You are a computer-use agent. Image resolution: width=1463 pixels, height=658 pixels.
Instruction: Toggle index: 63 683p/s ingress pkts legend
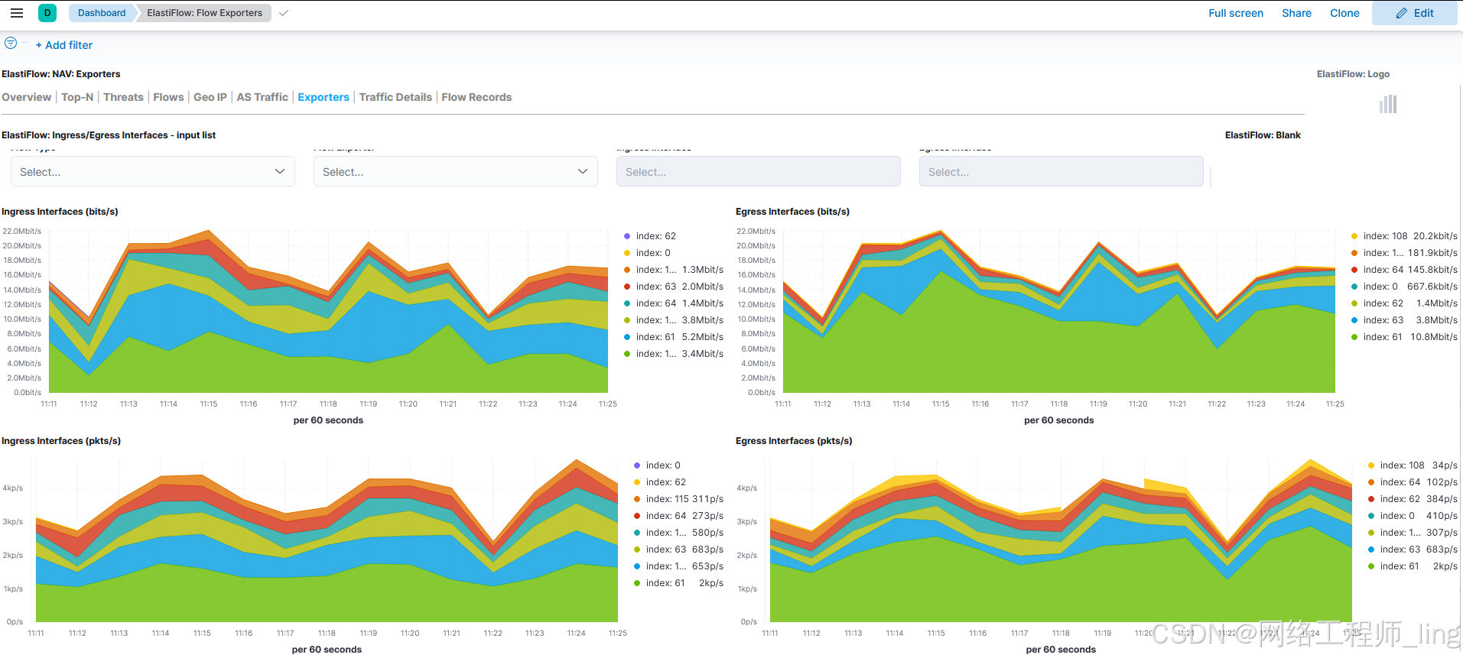point(678,549)
